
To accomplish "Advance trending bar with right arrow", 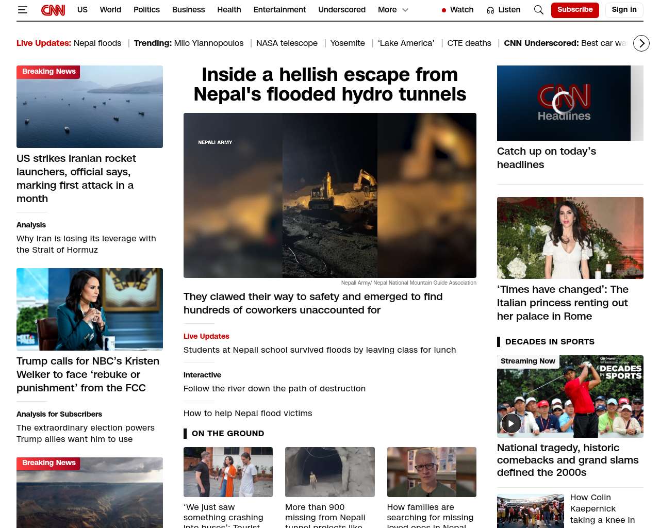I will coord(641,43).
